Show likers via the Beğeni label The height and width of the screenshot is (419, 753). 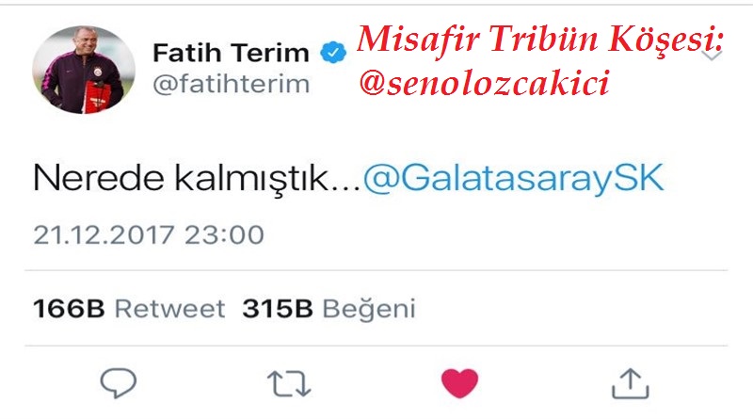coord(369,310)
